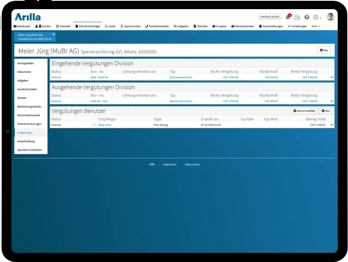Image resolution: width=348 pixels, height=262 pixels.
Task: Click the 3000 - MuBr AG link
Action: (x=99, y=77)
